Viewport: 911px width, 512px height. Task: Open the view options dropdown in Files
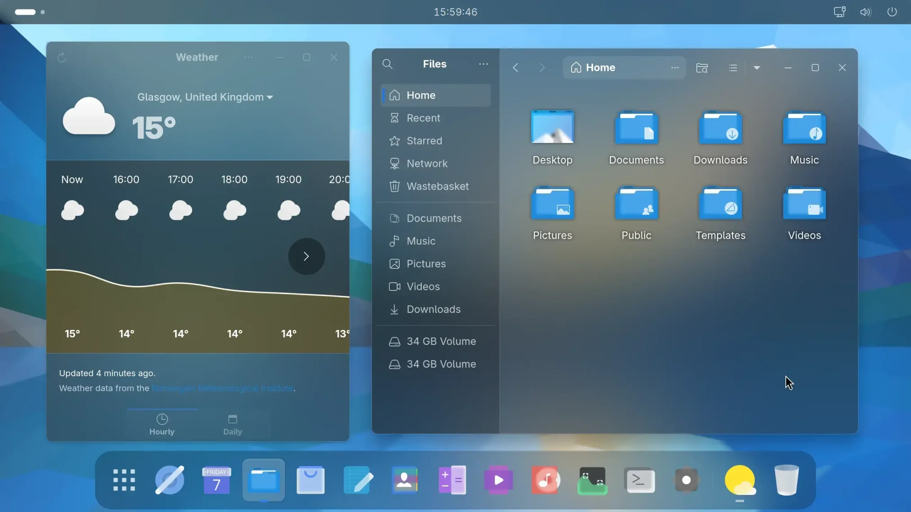click(757, 67)
